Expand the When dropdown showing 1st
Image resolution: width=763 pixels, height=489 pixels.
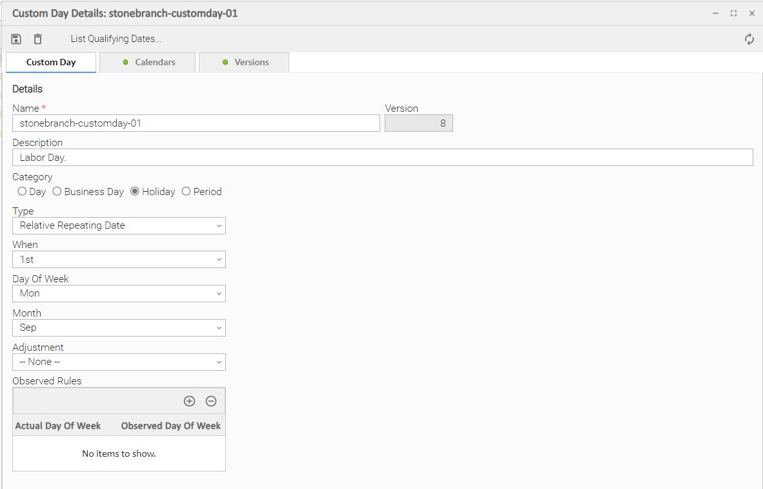pyautogui.click(x=119, y=260)
